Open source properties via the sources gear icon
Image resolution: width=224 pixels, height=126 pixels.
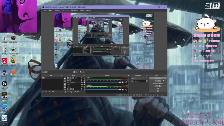click(x=71, y=92)
